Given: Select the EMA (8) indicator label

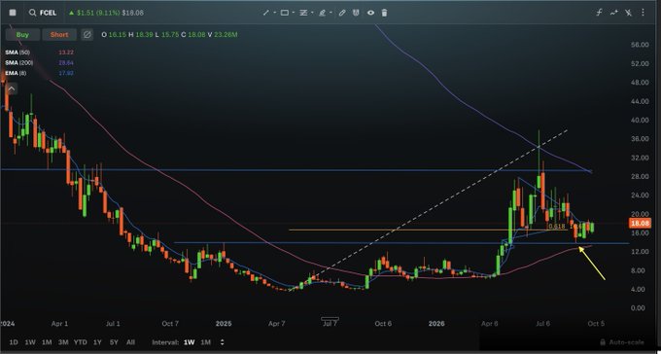Looking at the screenshot, I should (x=17, y=73).
